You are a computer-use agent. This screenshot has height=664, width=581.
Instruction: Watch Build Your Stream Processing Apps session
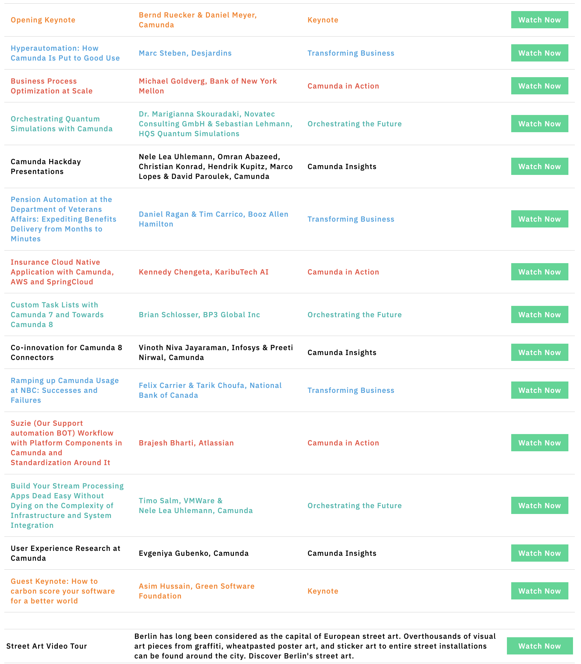tap(539, 505)
